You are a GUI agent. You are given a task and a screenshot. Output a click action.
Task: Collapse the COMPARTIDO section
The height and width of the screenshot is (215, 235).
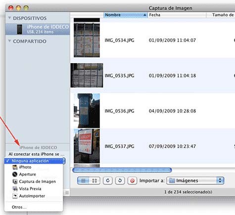tap(9, 41)
